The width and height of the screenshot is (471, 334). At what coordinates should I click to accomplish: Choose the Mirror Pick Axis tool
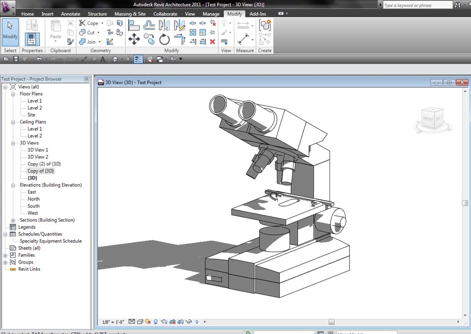[x=163, y=24]
